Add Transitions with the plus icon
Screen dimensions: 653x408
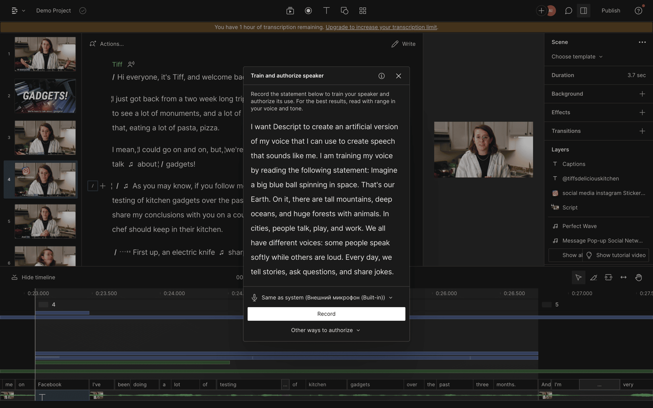tap(642, 131)
